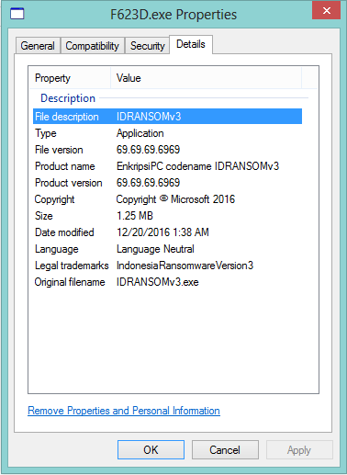
Task: Click the Product version value 69.69.69.6969
Action: [148, 183]
